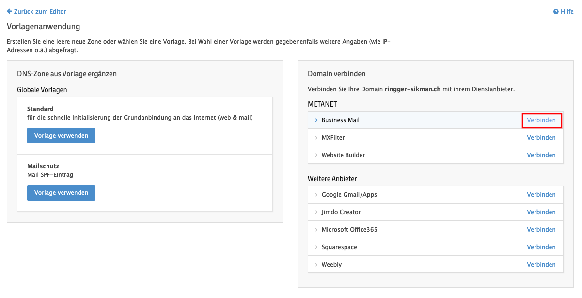
Task: Expand the Weebly chevron
Action: click(x=316, y=265)
